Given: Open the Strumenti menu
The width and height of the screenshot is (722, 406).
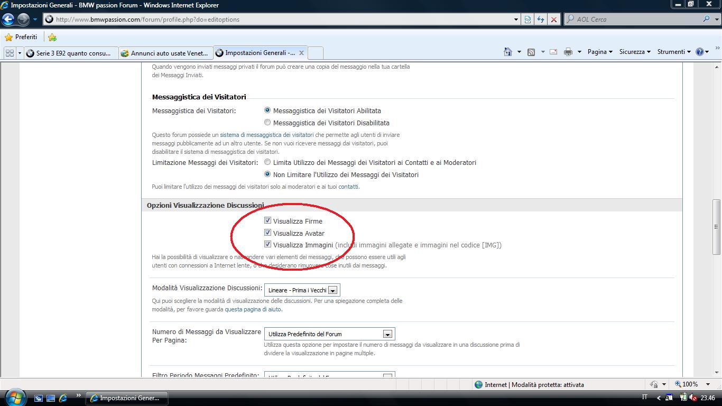Looking at the screenshot, I should click(x=673, y=52).
